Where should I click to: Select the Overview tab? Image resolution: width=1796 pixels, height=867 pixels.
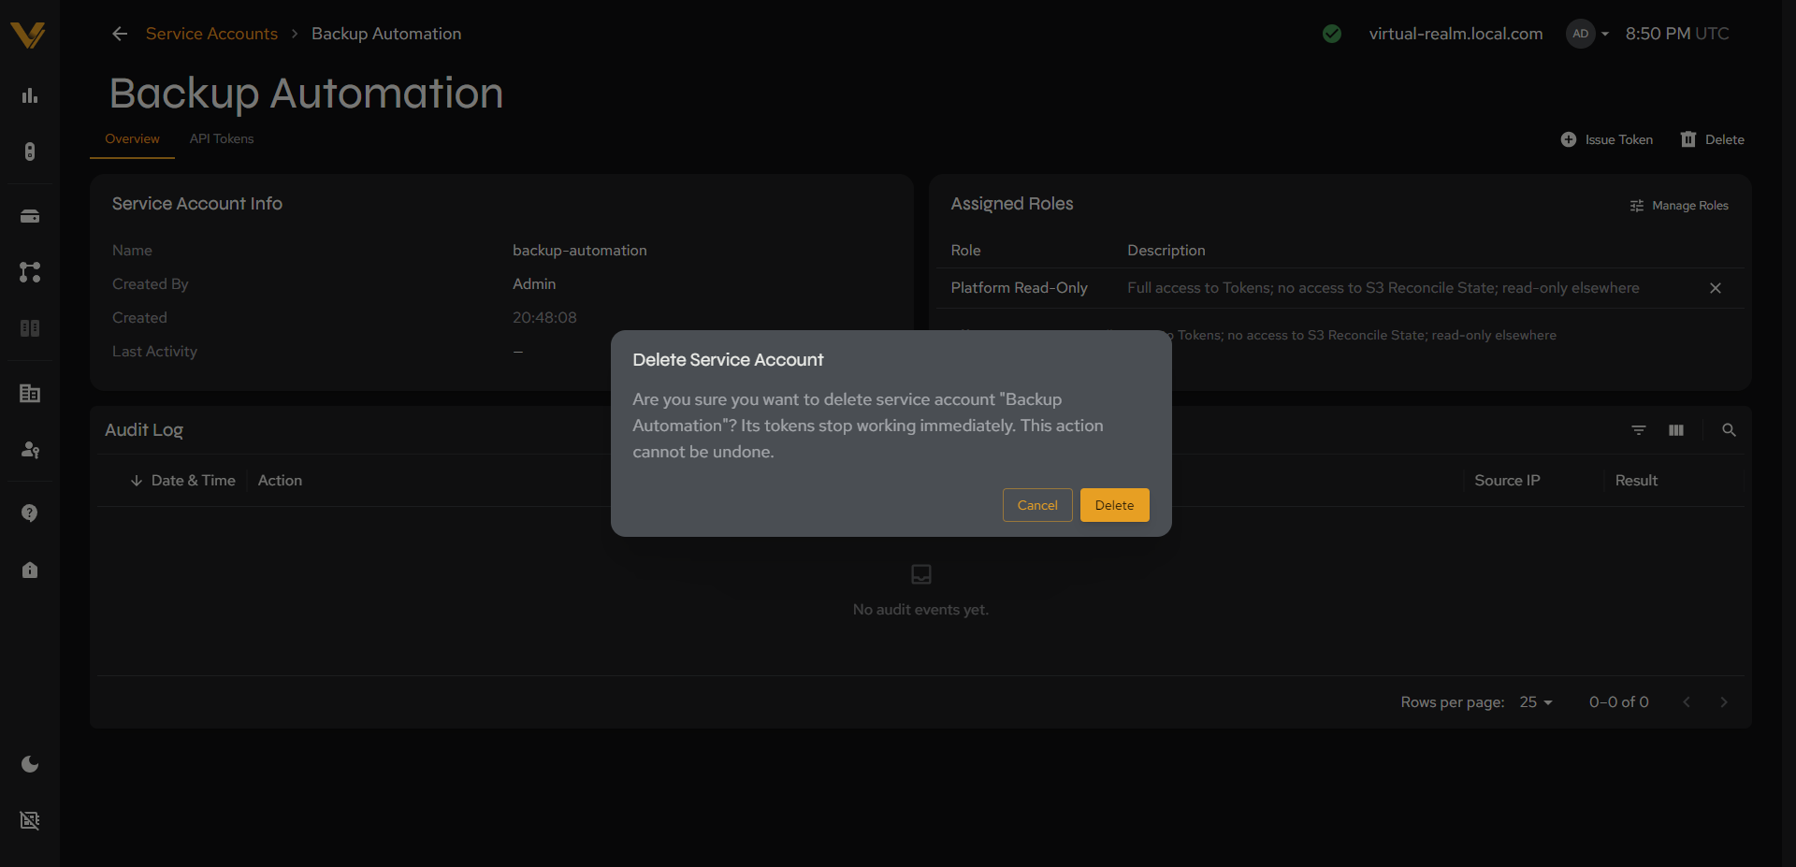132,138
